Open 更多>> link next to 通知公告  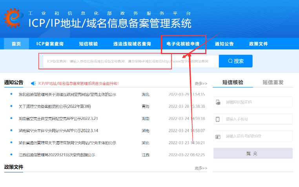201,84
